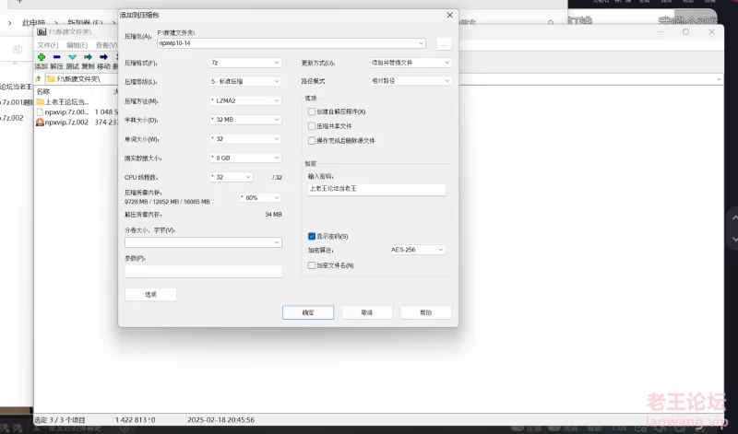
Task: Open the 文件(F) menu in 7-Zip
Action: coord(48,45)
